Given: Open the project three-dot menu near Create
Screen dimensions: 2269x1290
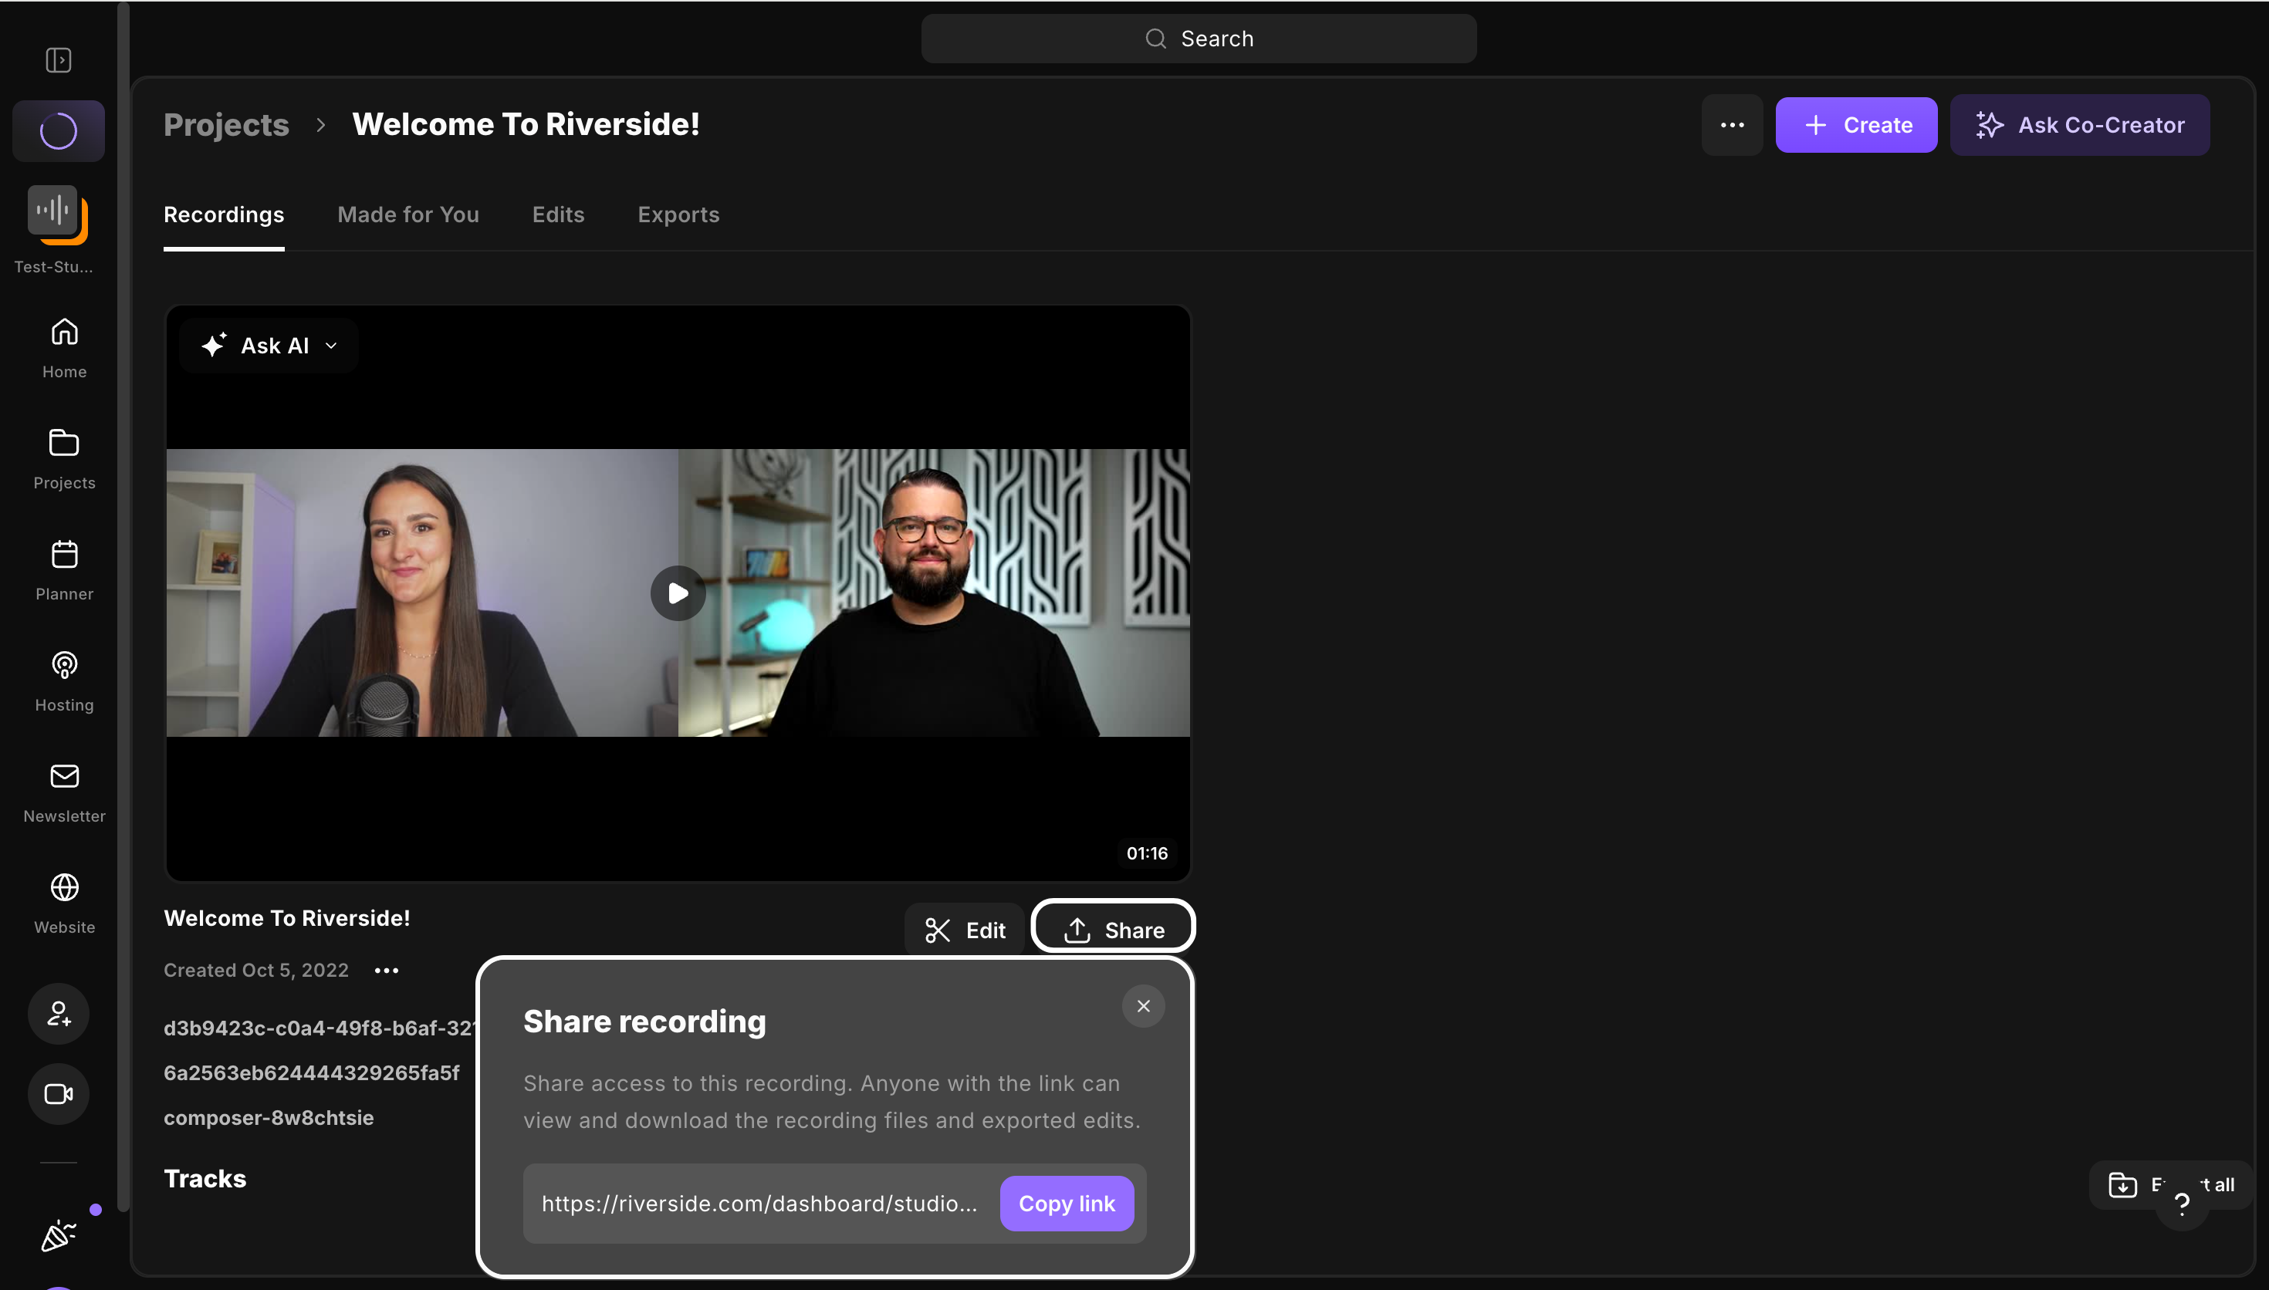Looking at the screenshot, I should pos(1732,125).
